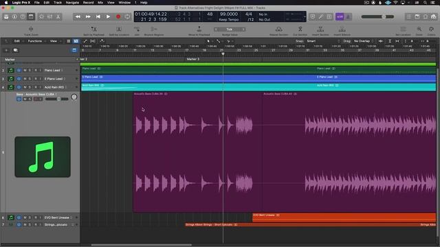Screen dimensions: 440x247
Task: Open the Mix menu
Action: click(x=100, y=3)
